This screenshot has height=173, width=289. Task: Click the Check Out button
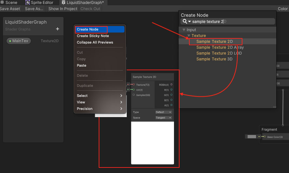90,9
